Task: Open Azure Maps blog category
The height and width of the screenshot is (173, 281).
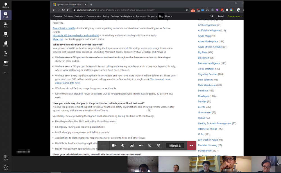Action: [204, 36]
